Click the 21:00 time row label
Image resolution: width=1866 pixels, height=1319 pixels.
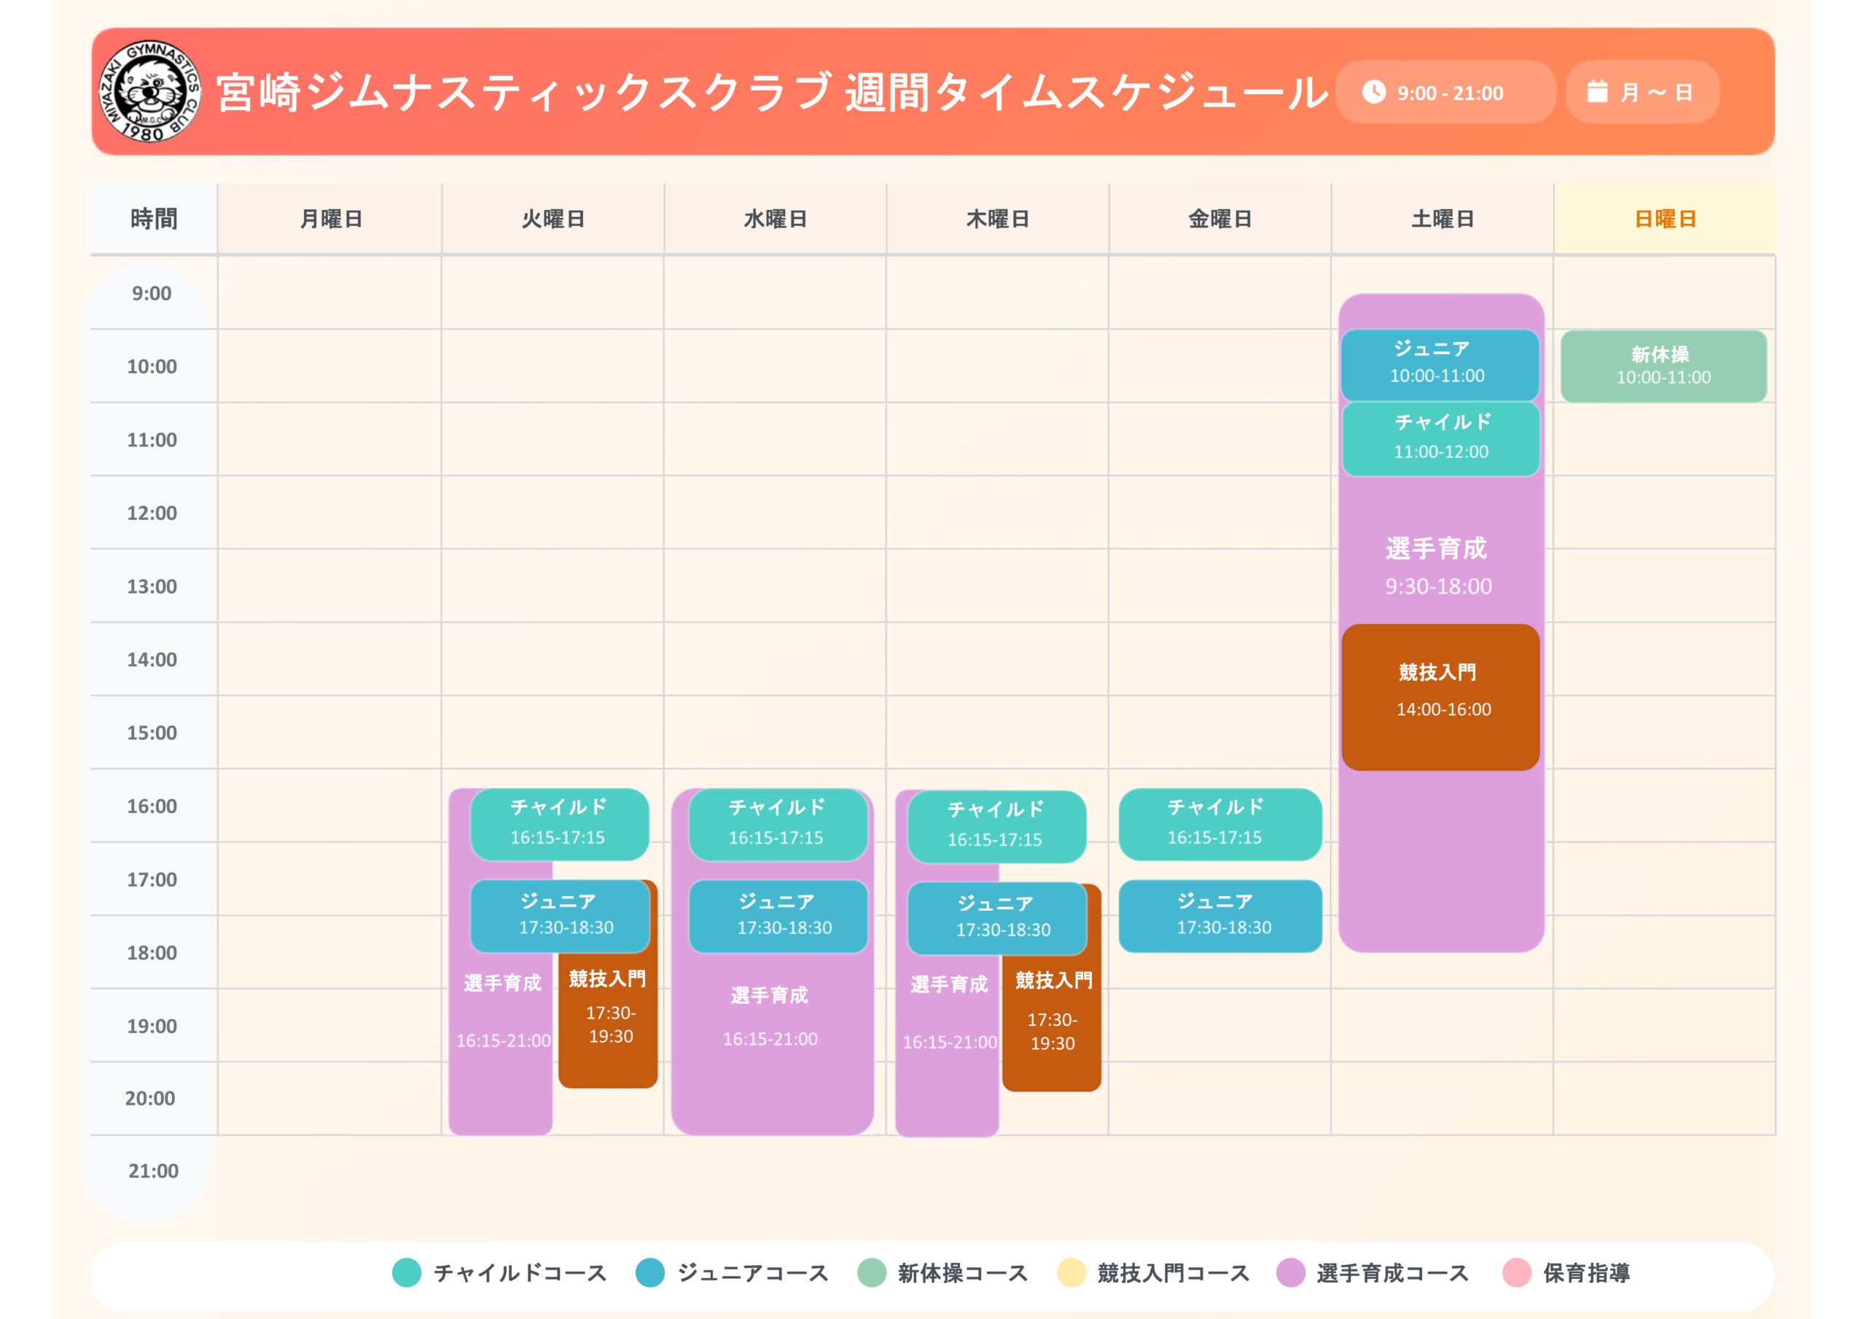point(153,1170)
